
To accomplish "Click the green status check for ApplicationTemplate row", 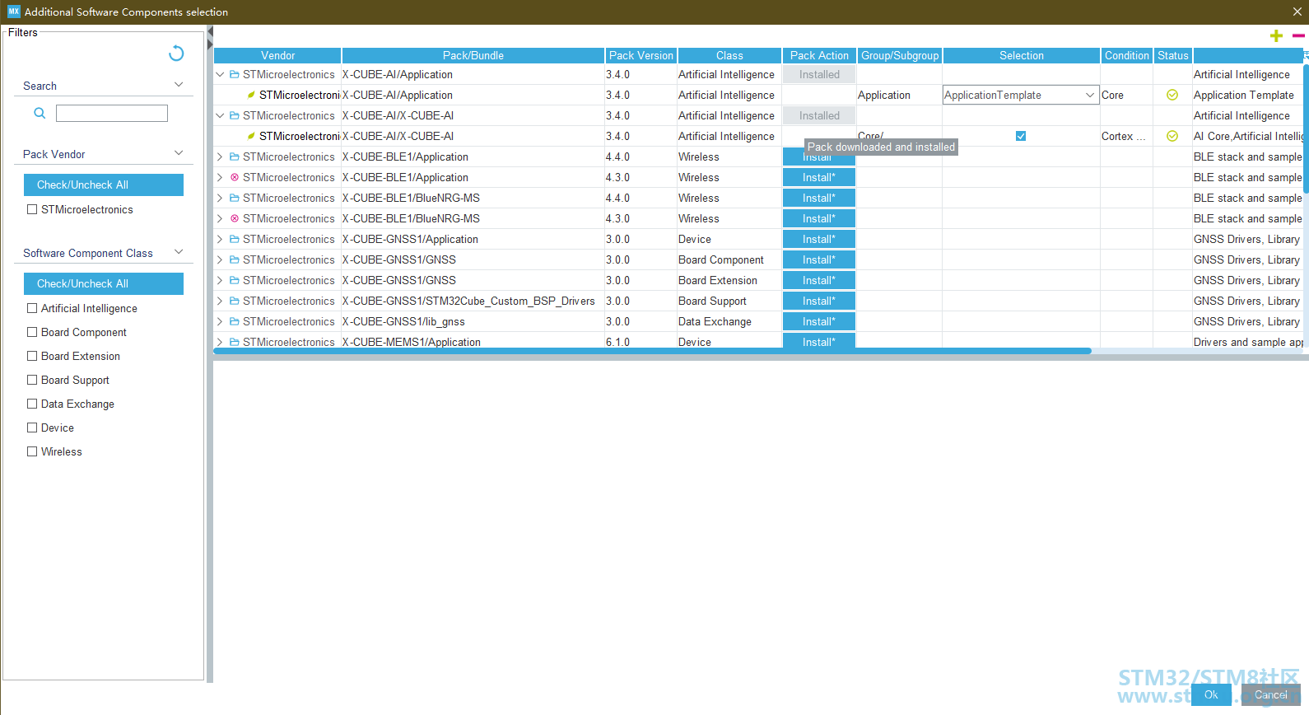I will pos(1172,95).
